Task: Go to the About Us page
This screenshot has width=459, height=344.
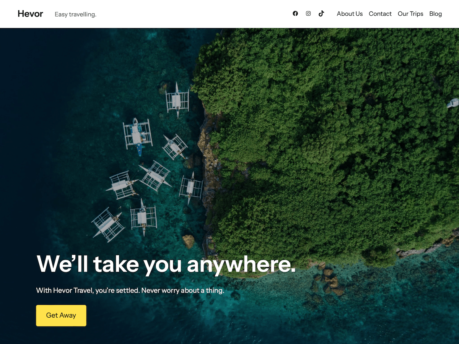Action: [350, 14]
